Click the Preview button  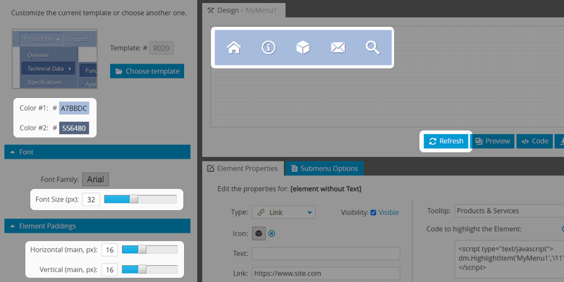coord(493,141)
